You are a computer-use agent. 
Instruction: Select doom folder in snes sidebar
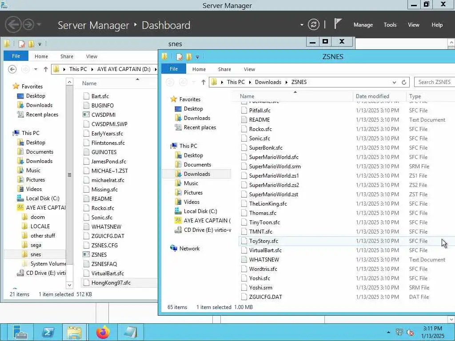pos(37,217)
